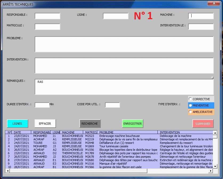Select the AMELIORATIVE option
The height and width of the screenshot is (179, 223).
point(190,112)
